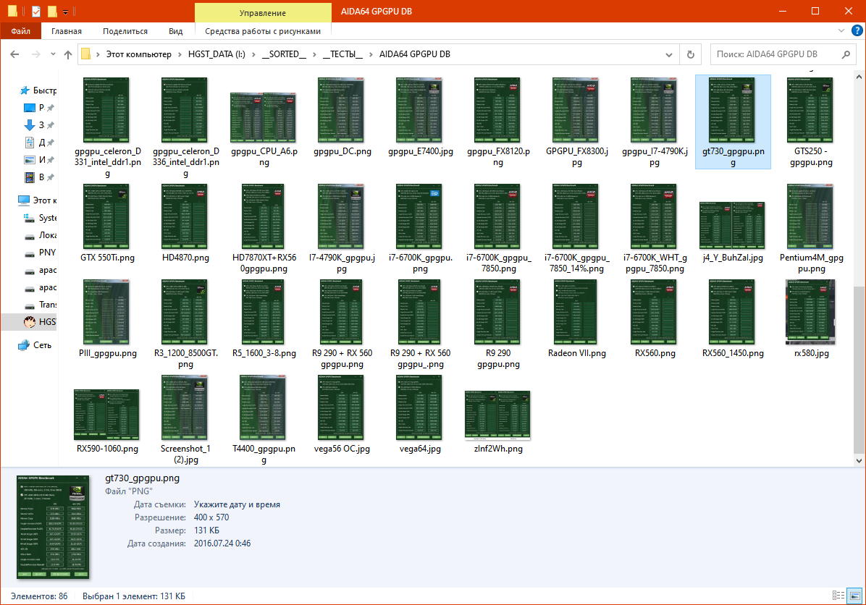
Task: Expand chevron after Этот компьютер breadcrumb
Action: [180, 54]
